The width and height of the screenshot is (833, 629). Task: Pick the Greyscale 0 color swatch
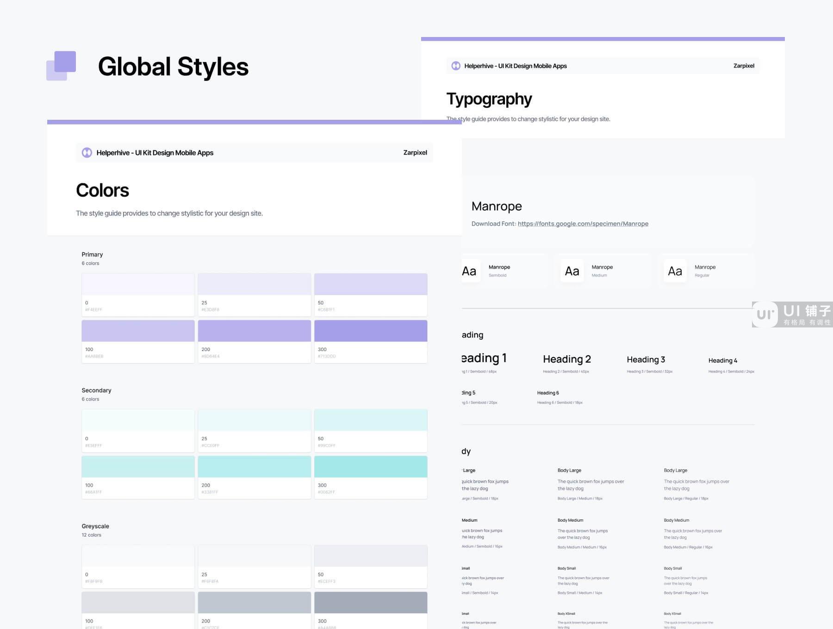tap(138, 567)
